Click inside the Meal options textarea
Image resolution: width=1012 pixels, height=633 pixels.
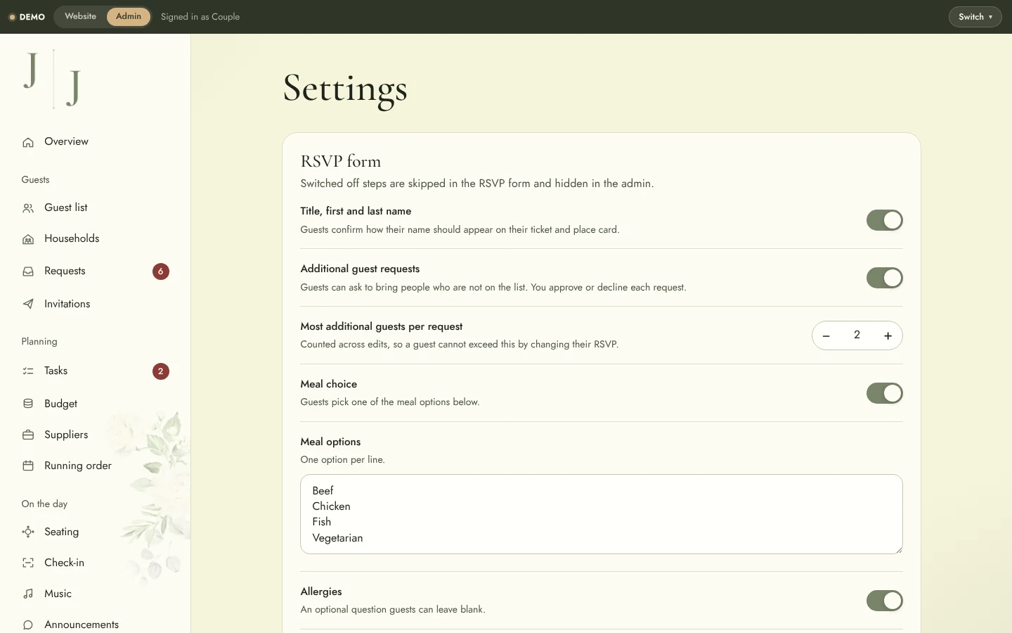click(602, 514)
